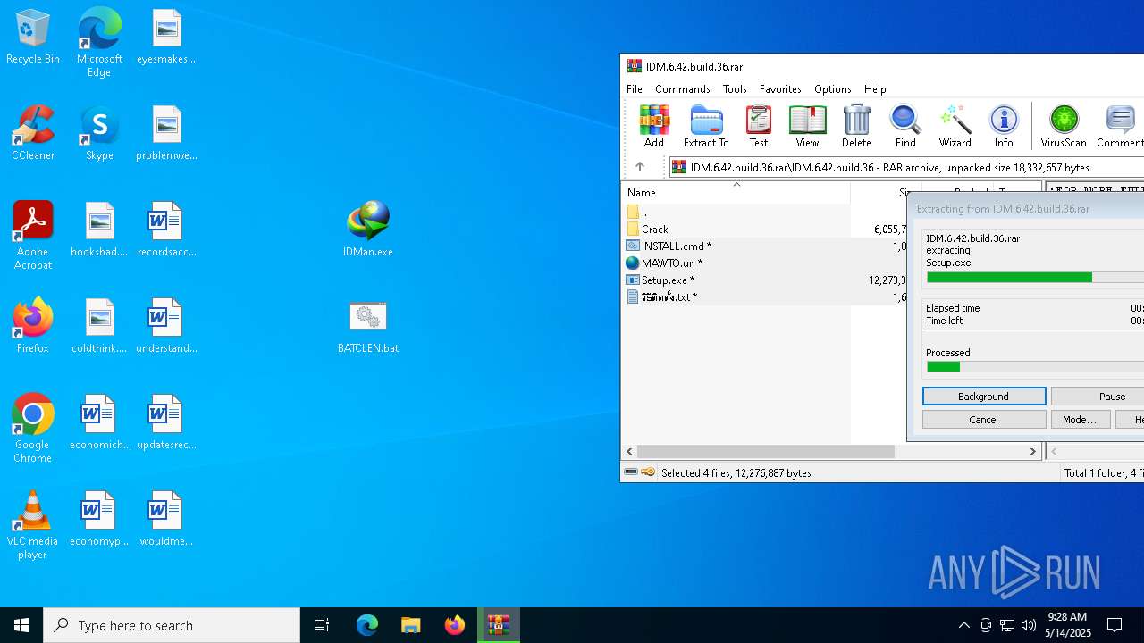The height and width of the screenshot is (643, 1144).
Task: Select VLC media player desktop shortcut
Action: (x=33, y=525)
